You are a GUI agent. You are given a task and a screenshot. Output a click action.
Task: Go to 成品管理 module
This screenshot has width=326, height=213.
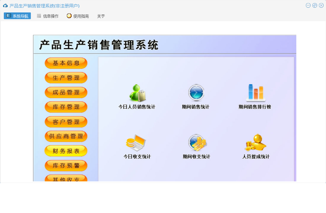click(x=66, y=92)
